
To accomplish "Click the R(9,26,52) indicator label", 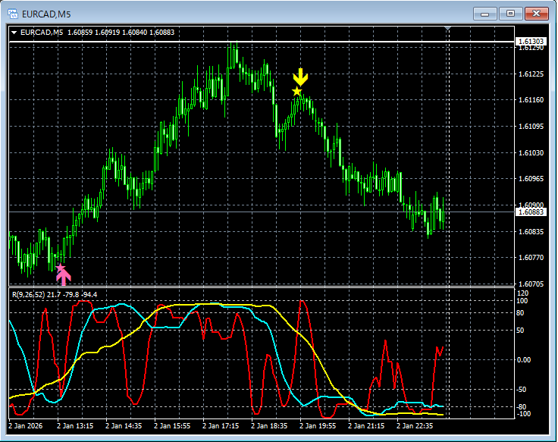I will pyautogui.click(x=55, y=295).
